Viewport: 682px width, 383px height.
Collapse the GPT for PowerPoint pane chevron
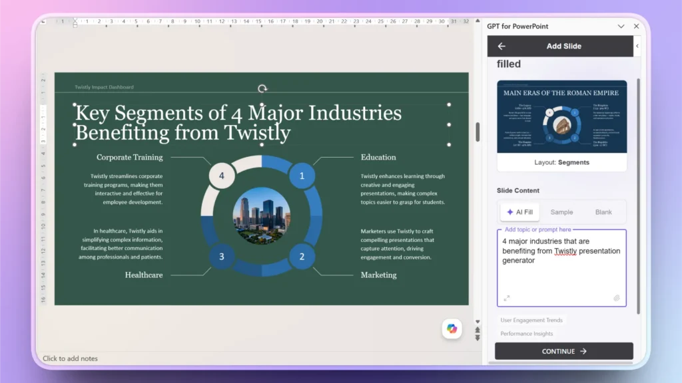click(621, 27)
